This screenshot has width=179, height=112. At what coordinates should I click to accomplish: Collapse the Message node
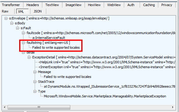tap(35, 72)
